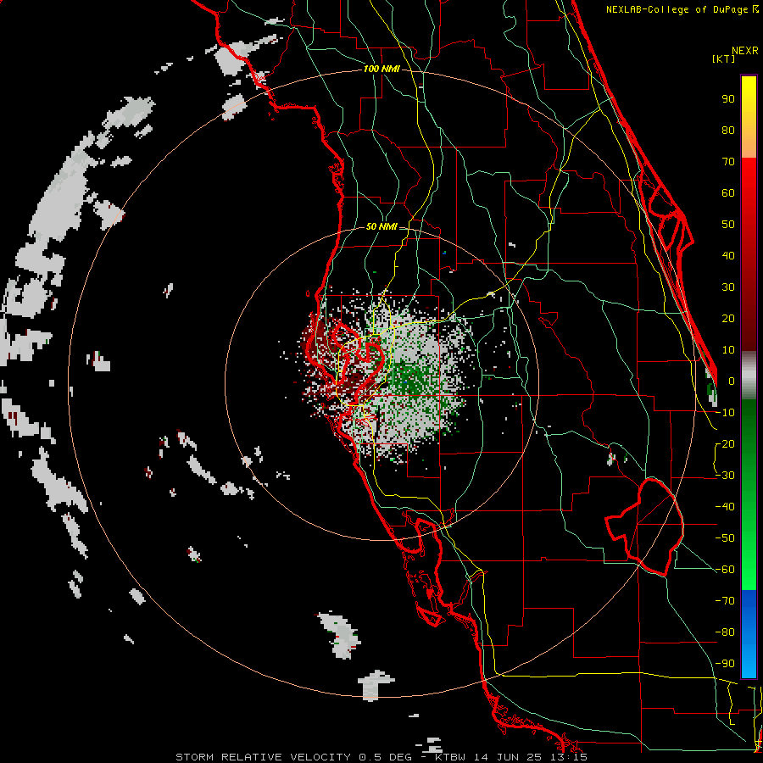Click the NEXR label above the color bar
Screen dimensions: 763x763
coord(744,51)
